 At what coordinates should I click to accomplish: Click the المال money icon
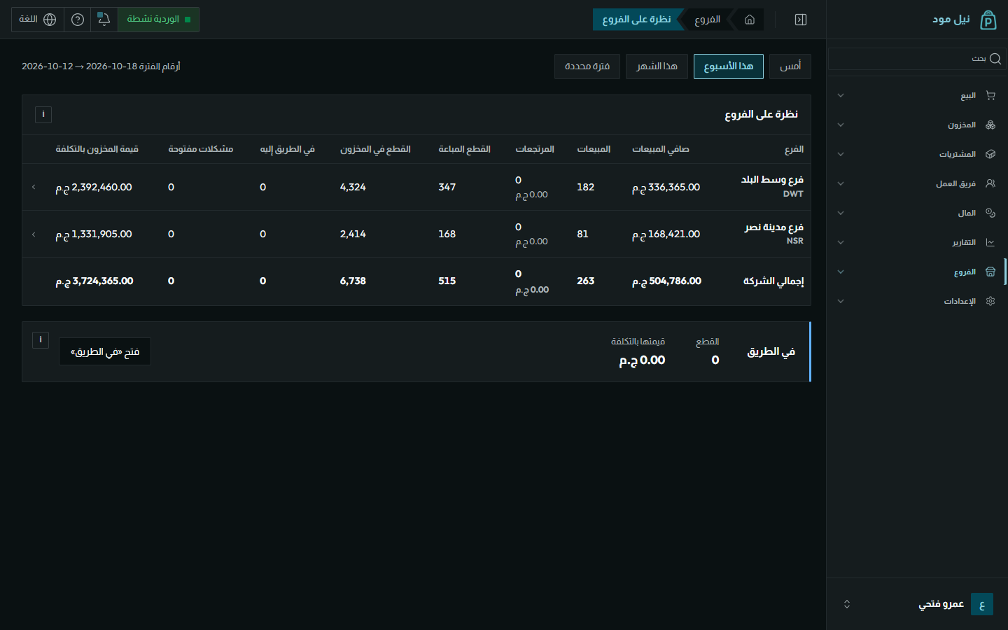(x=990, y=213)
